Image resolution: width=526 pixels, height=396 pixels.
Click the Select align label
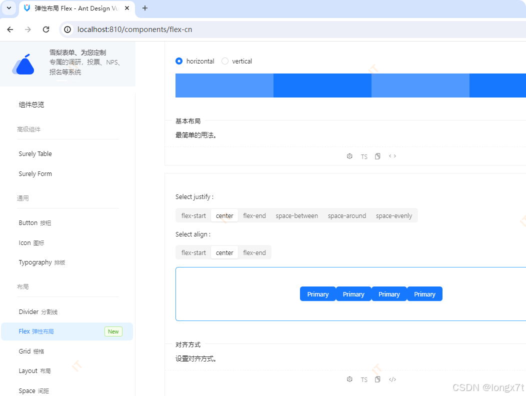(193, 234)
